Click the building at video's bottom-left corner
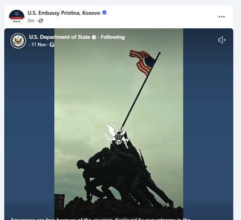241x220 pixels. pyautogui.click(x=59, y=201)
